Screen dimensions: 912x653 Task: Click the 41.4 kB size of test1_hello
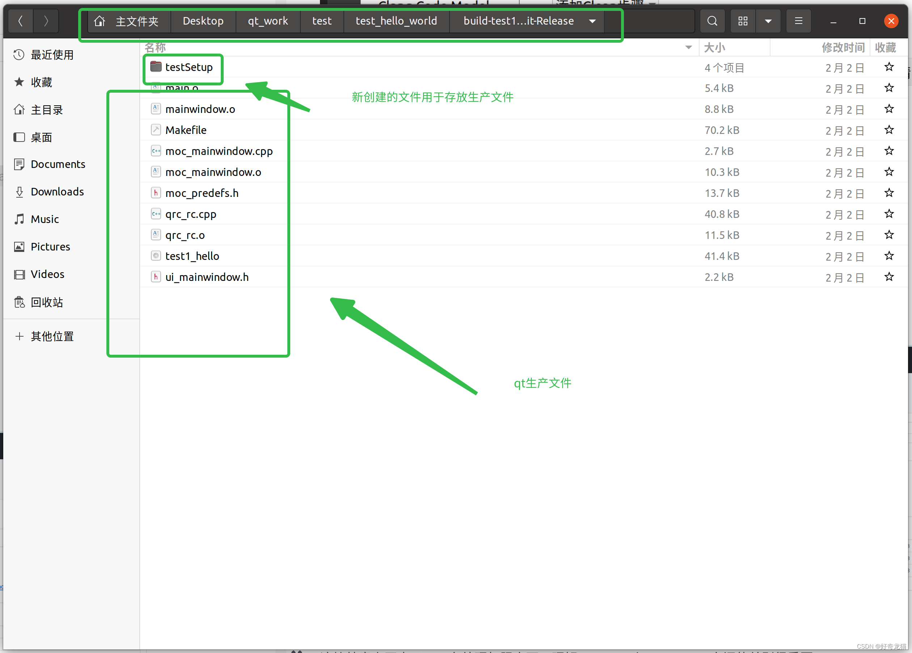click(x=722, y=256)
